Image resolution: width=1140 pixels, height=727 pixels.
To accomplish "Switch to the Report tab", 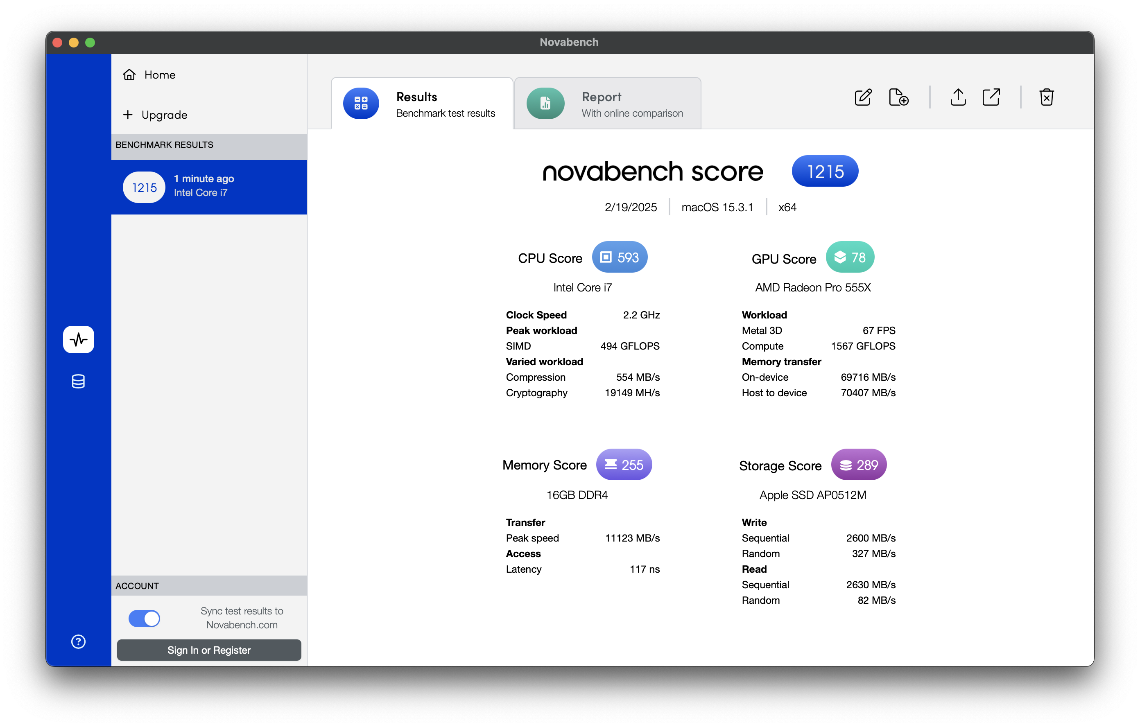I will [607, 104].
